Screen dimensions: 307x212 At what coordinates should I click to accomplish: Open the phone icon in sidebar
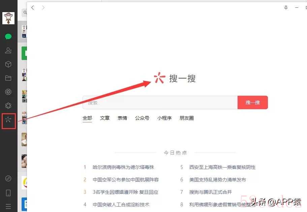point(8,193)
